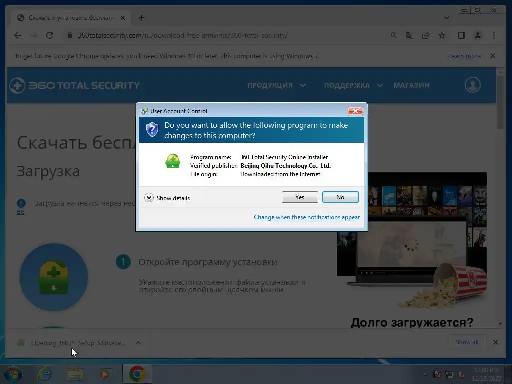
Task: Click the movie laptop advertisement image
Action: 412,240
